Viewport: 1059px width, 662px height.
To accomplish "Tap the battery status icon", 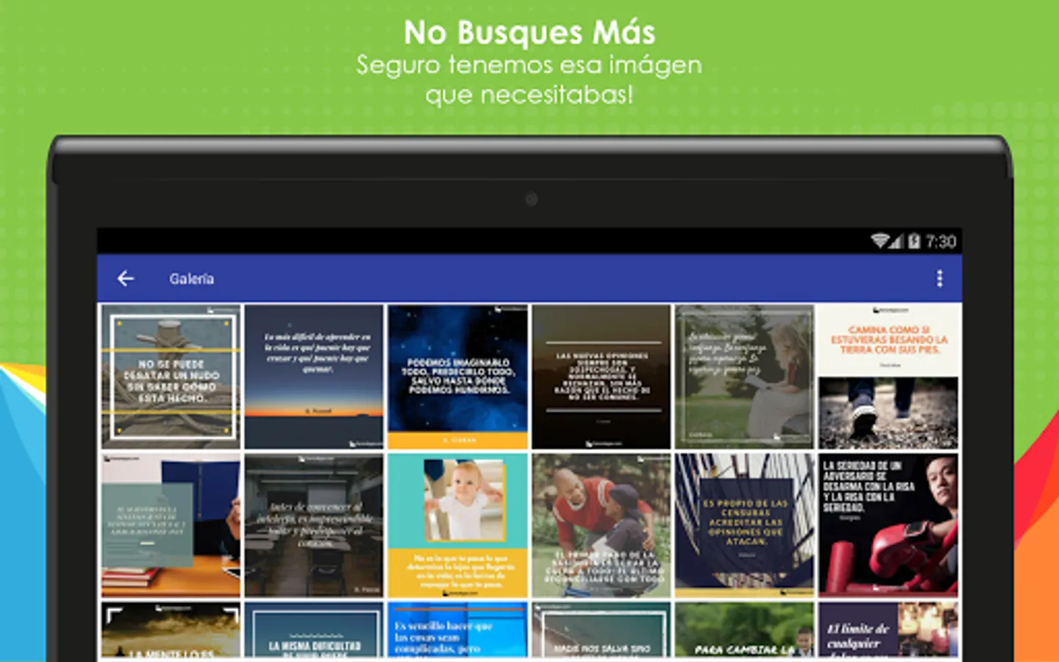I will pyautogui.click(x=913, y=241).
